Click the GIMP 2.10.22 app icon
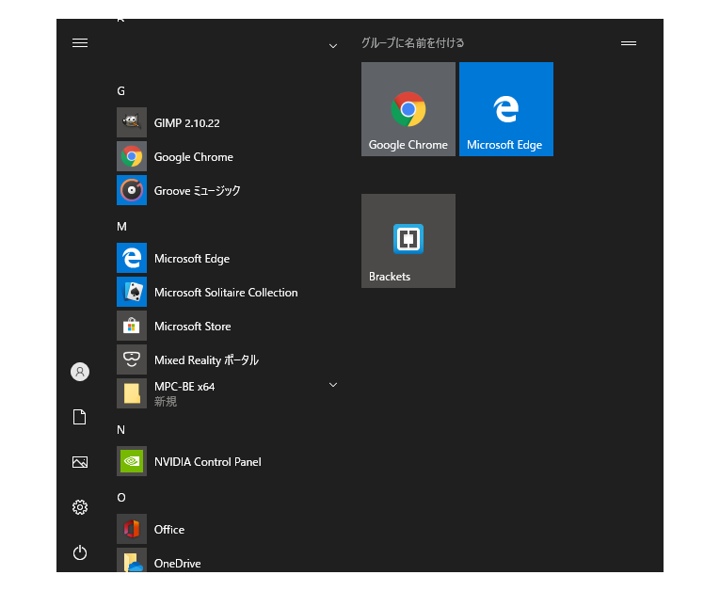The image size is (720, 591). 132,122
